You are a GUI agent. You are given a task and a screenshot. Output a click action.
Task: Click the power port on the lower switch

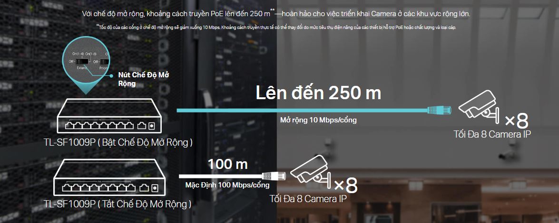click(x=154, y=188)
